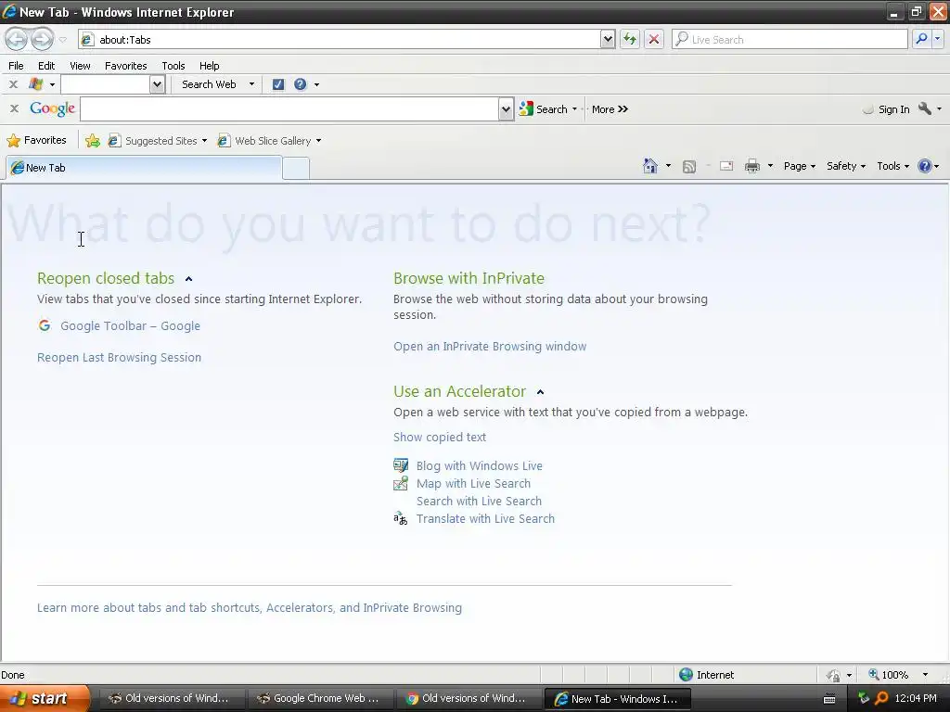Open the Edit menu
The height and width of the screenshot is (712, 950).
(x=46, y=66)
